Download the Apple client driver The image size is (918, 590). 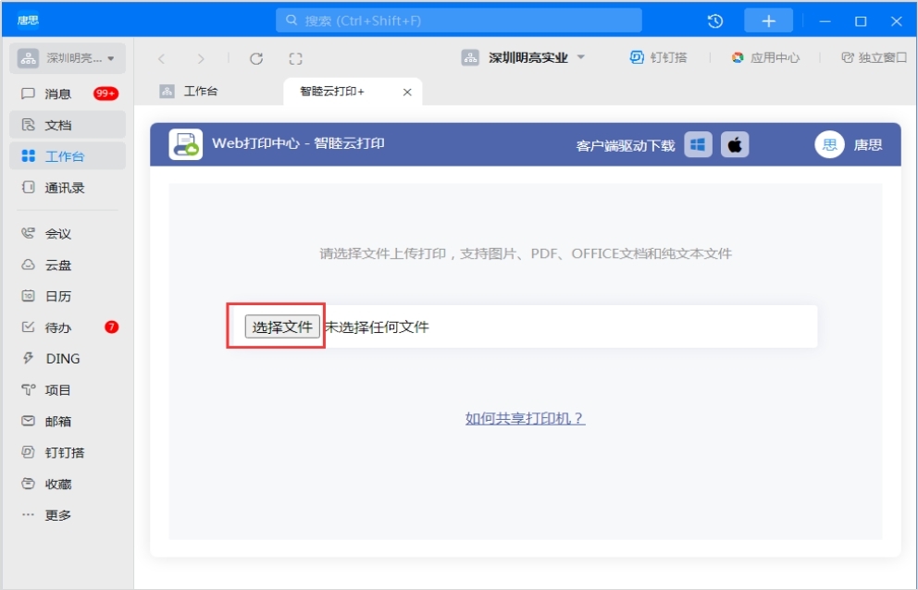coord(735,144)
